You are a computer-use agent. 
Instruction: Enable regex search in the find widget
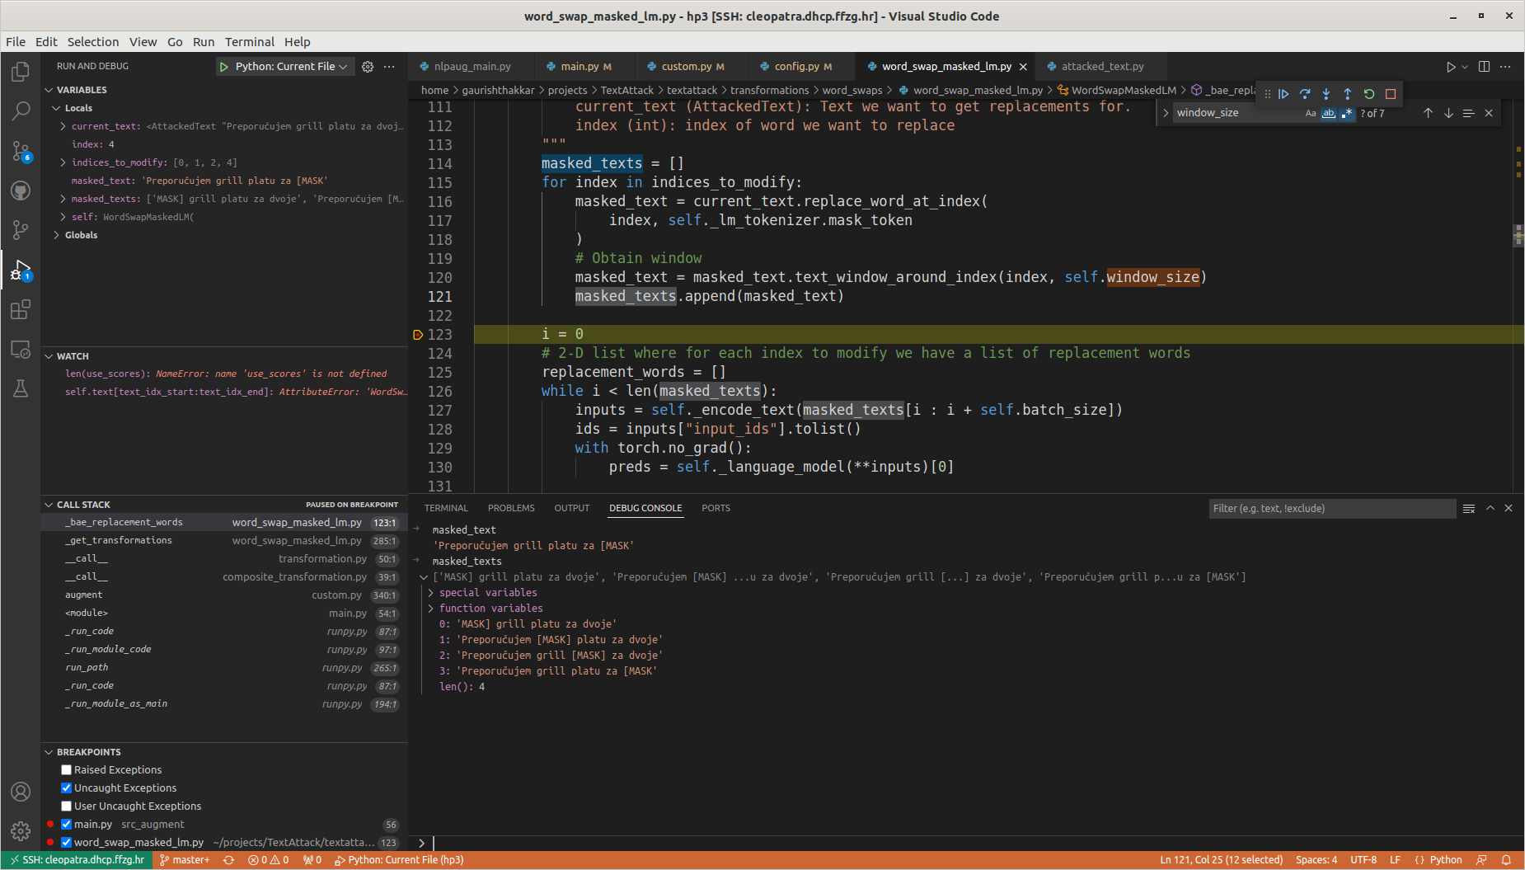[x=1347, y=113]
